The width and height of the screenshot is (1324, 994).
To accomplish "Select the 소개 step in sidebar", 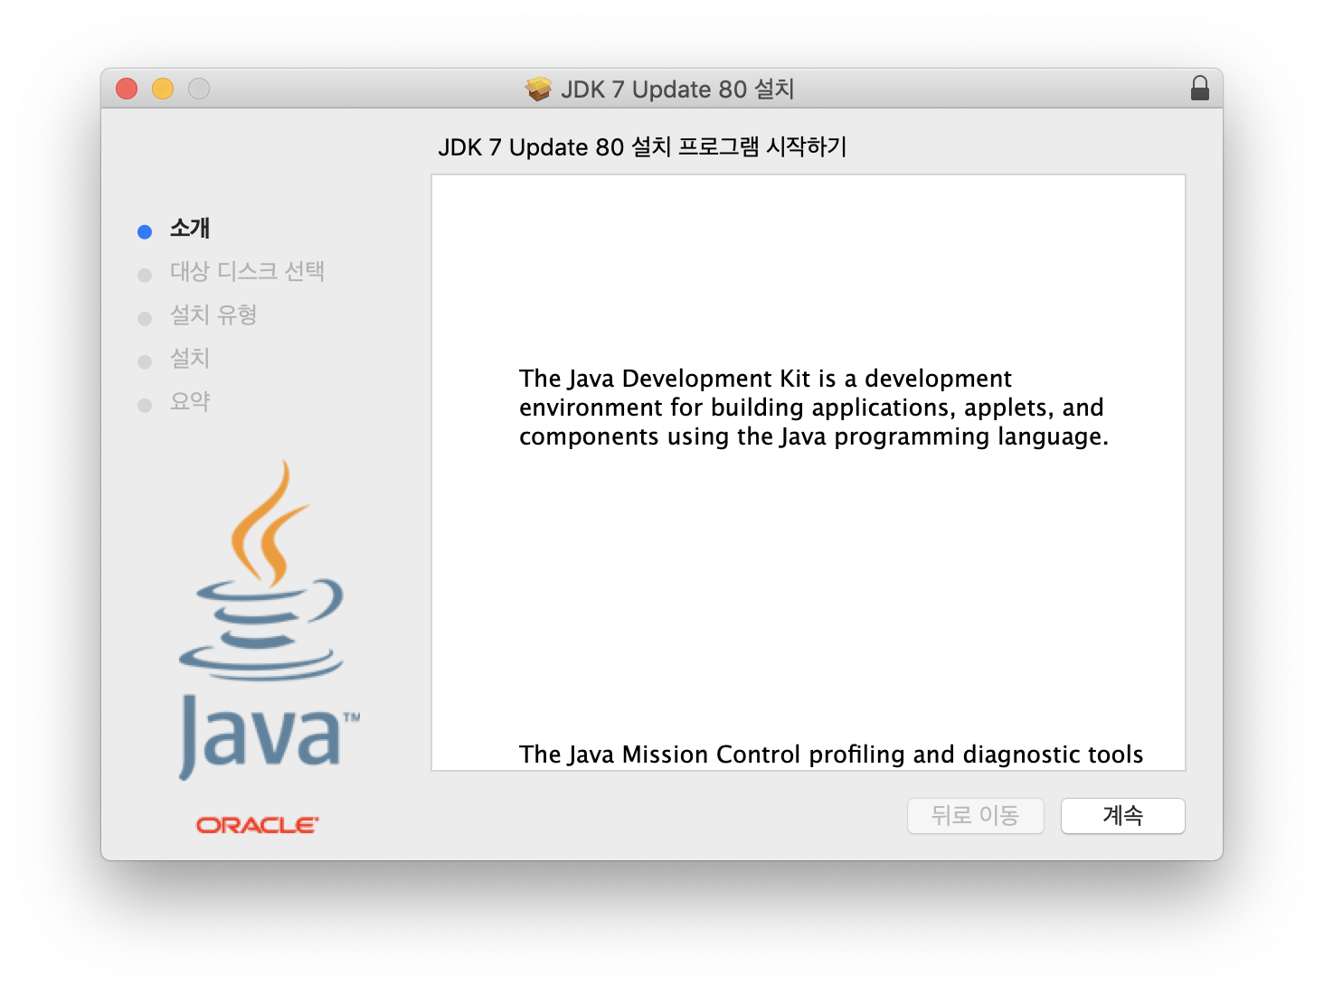I will coord(190,229).
